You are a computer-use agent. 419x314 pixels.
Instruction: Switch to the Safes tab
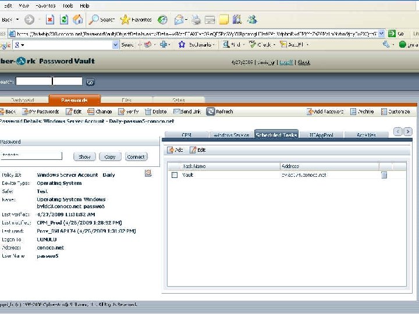179,100
